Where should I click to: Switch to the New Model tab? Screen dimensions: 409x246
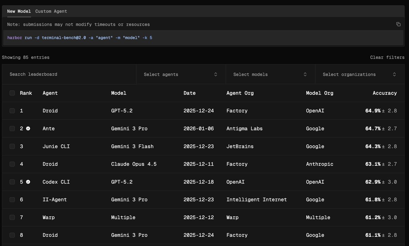(19, 11)
